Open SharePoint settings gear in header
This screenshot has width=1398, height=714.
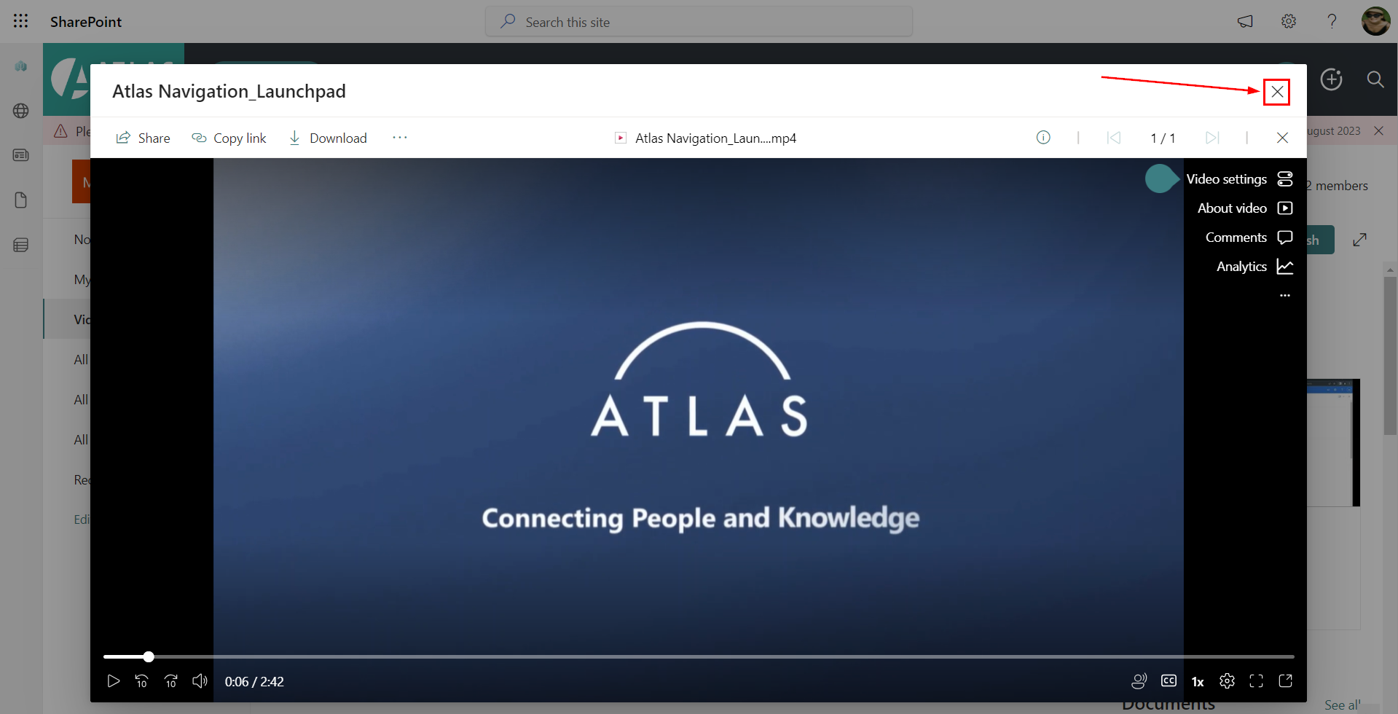click(x=1289, y=21)
